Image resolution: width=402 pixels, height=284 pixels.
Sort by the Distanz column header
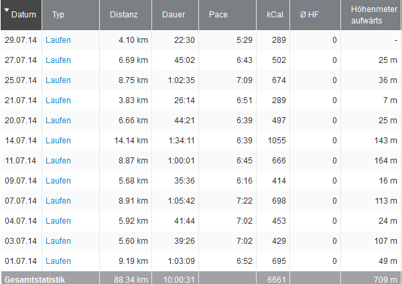point(123,14)
